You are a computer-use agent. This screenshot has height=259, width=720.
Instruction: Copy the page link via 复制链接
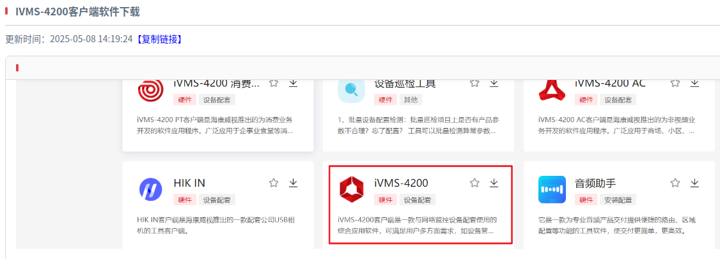click(159, 40)
